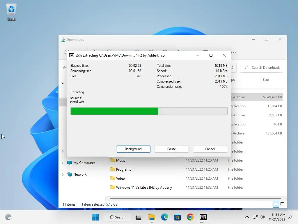
Task: Cancel the 7-Zip extraction
Action: (210, 149)
